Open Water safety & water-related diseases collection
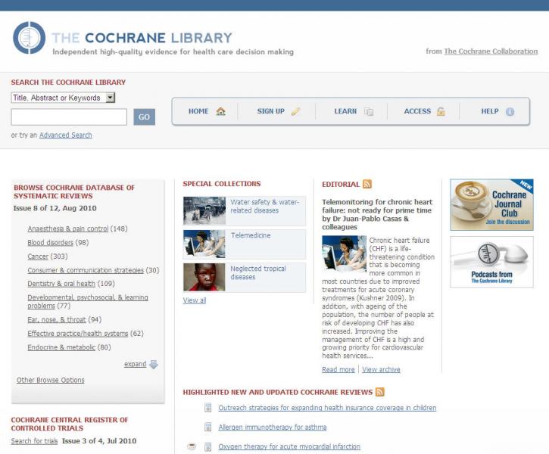 [x=264, y=207]
